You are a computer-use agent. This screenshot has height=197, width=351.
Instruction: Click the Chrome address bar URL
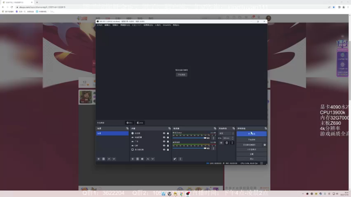[42, 7]
